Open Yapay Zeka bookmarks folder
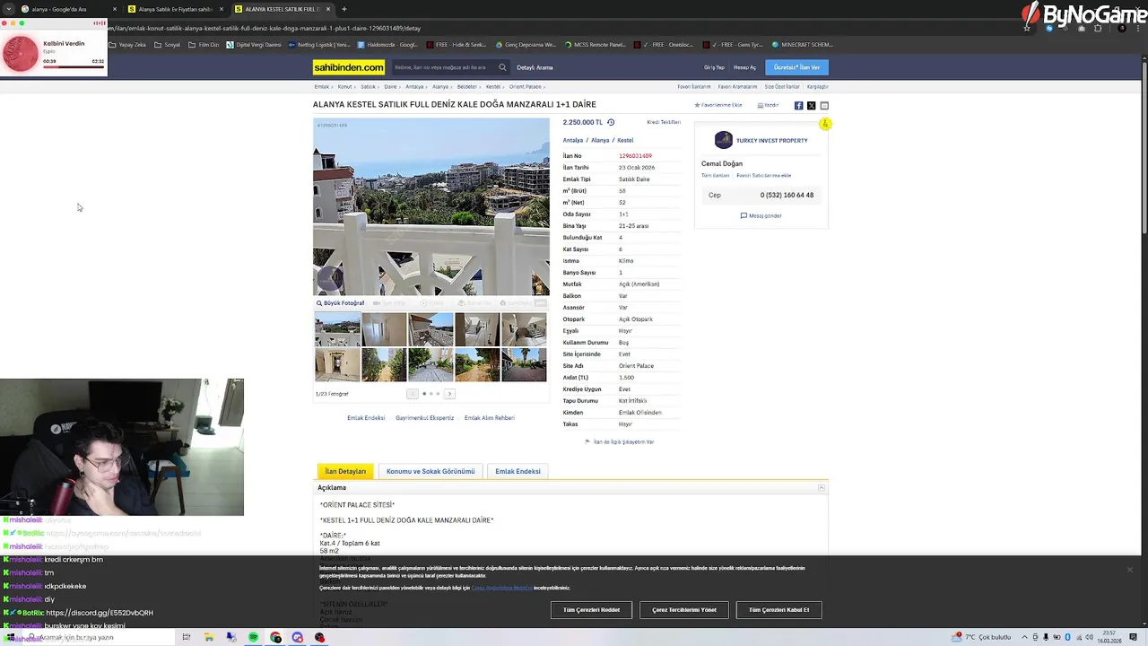This screenshot has height=646, width=1148. pos(127,45)
